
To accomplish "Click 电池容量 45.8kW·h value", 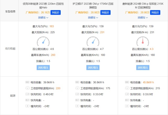I will [148, 82].
